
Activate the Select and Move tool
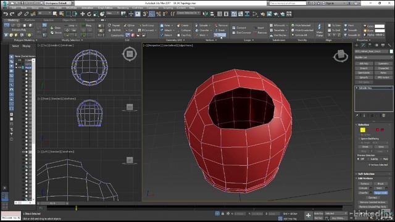[82, 14]
